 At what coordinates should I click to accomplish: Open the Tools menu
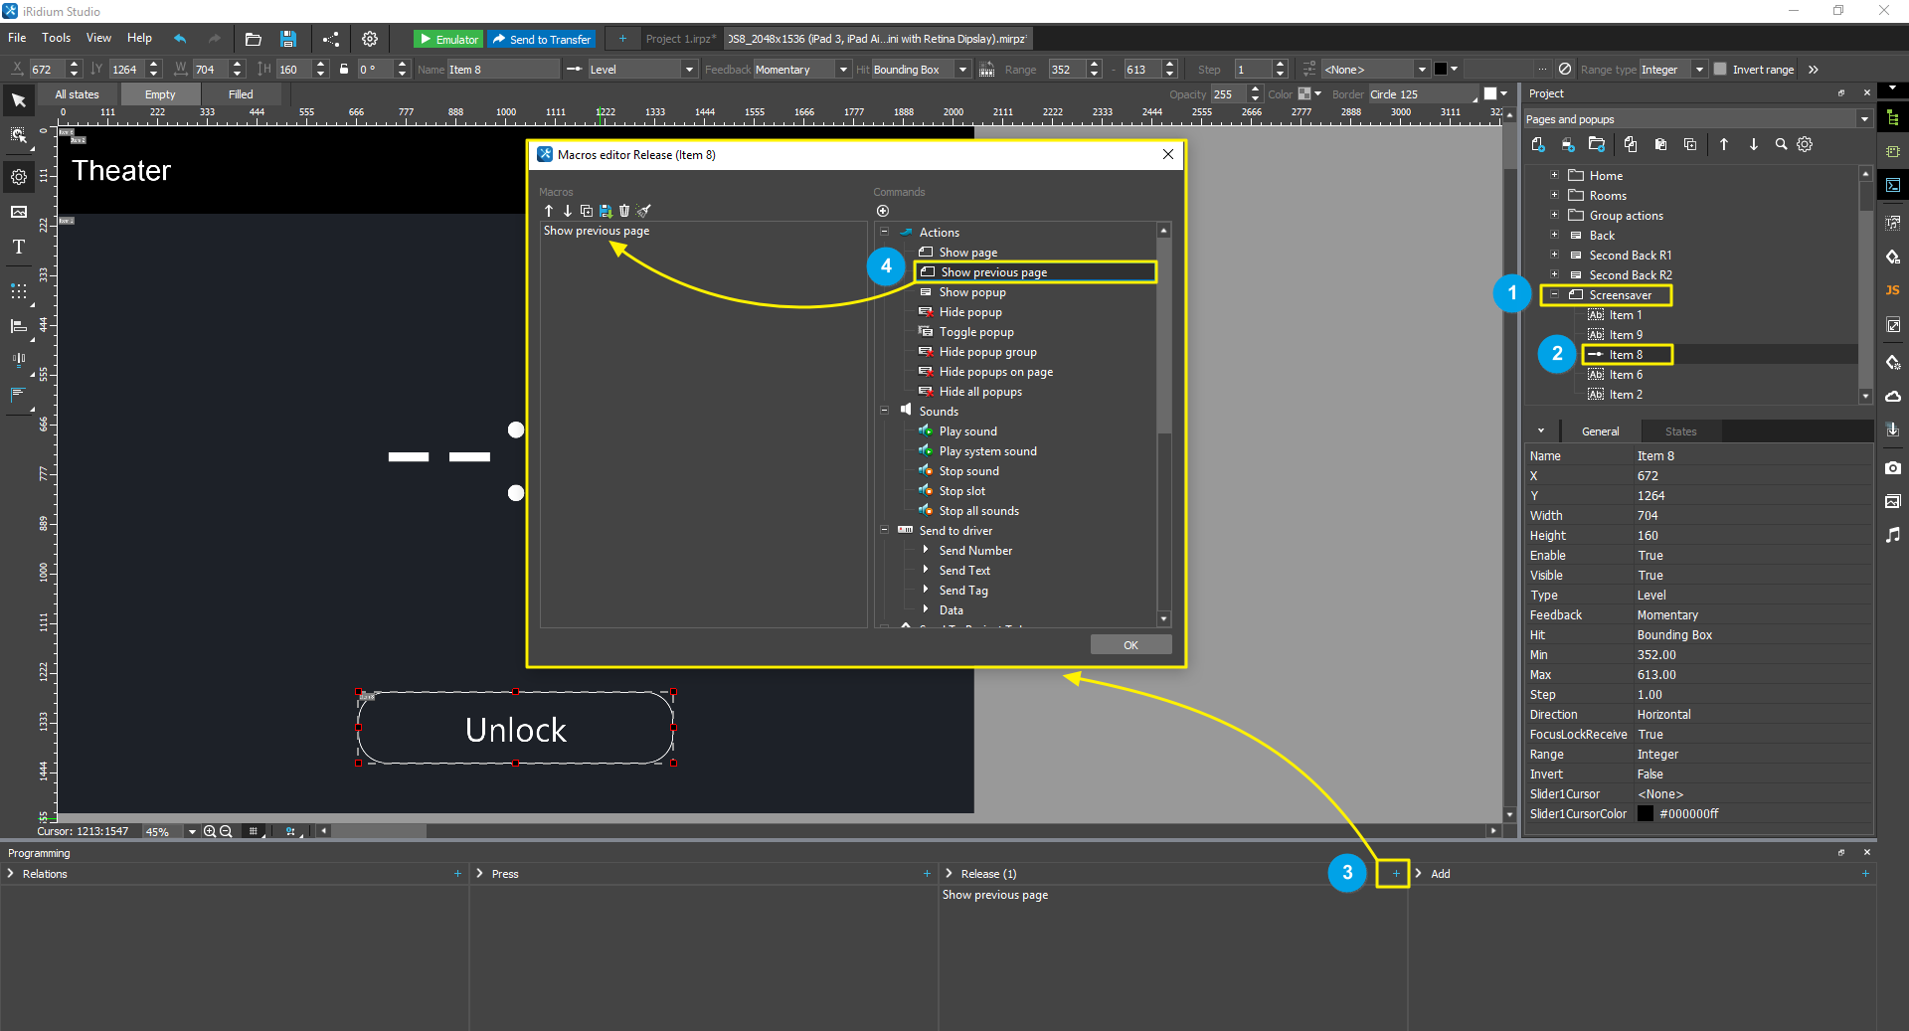click(56, 38)
